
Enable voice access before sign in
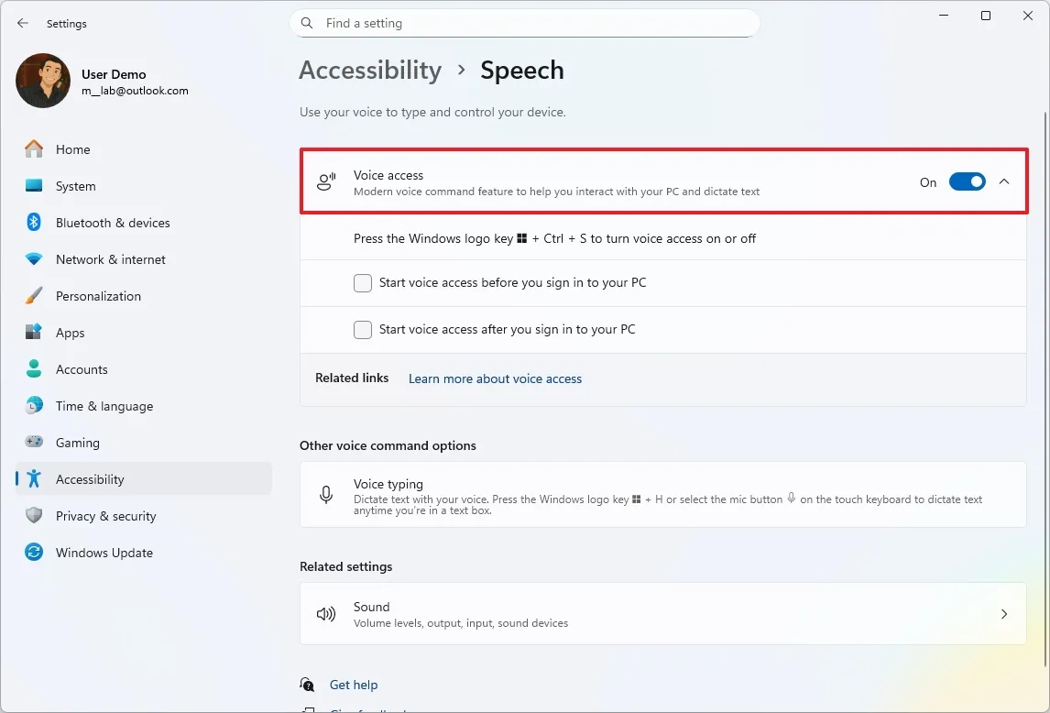coord(362,283)
